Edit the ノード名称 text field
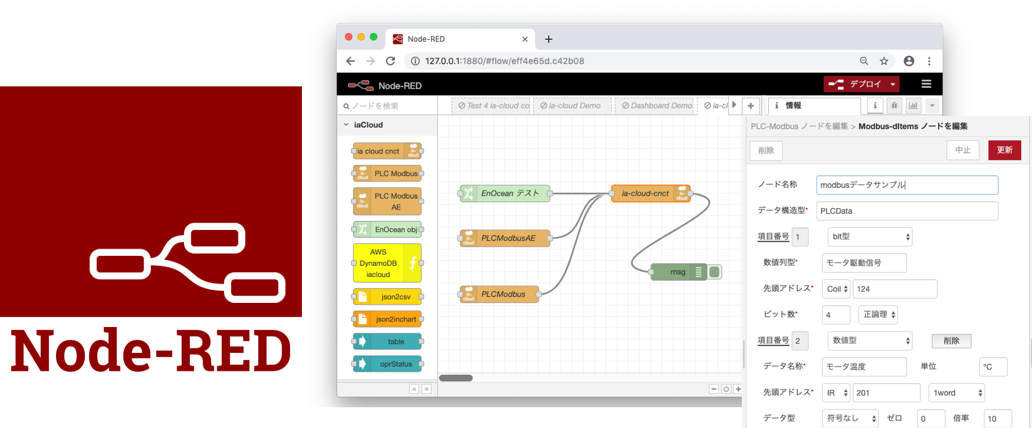This screenshot has width=1032, height=428. tap(907, 185)
